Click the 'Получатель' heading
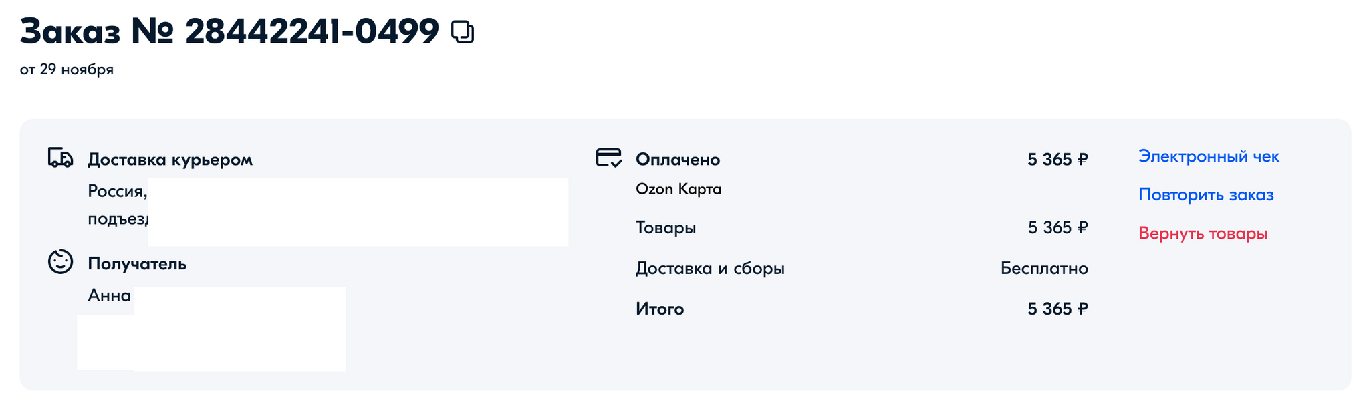The image size is (1369, 403). (x=137, y=264)
